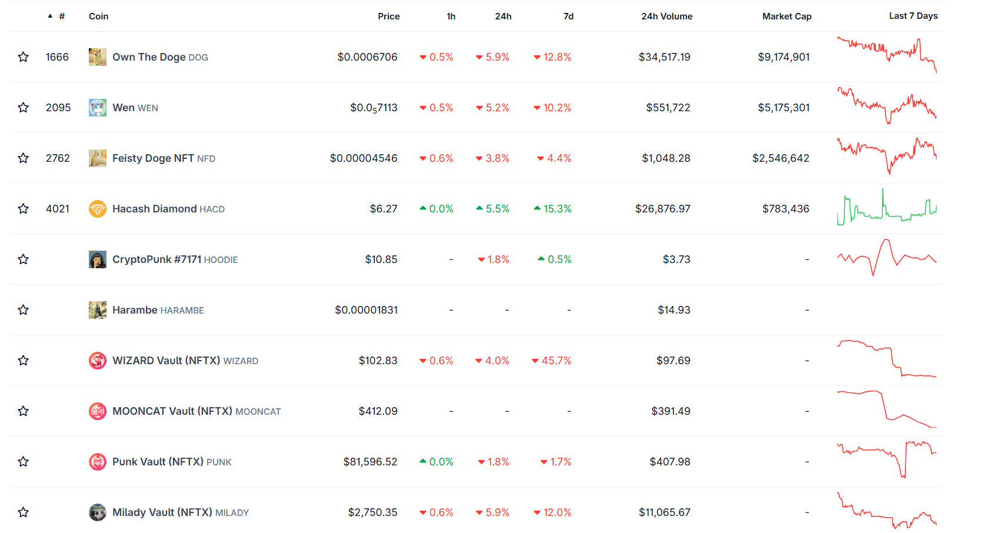Click the Milady Vault coin icon
The image size is (989, 533).
(98, 512)
